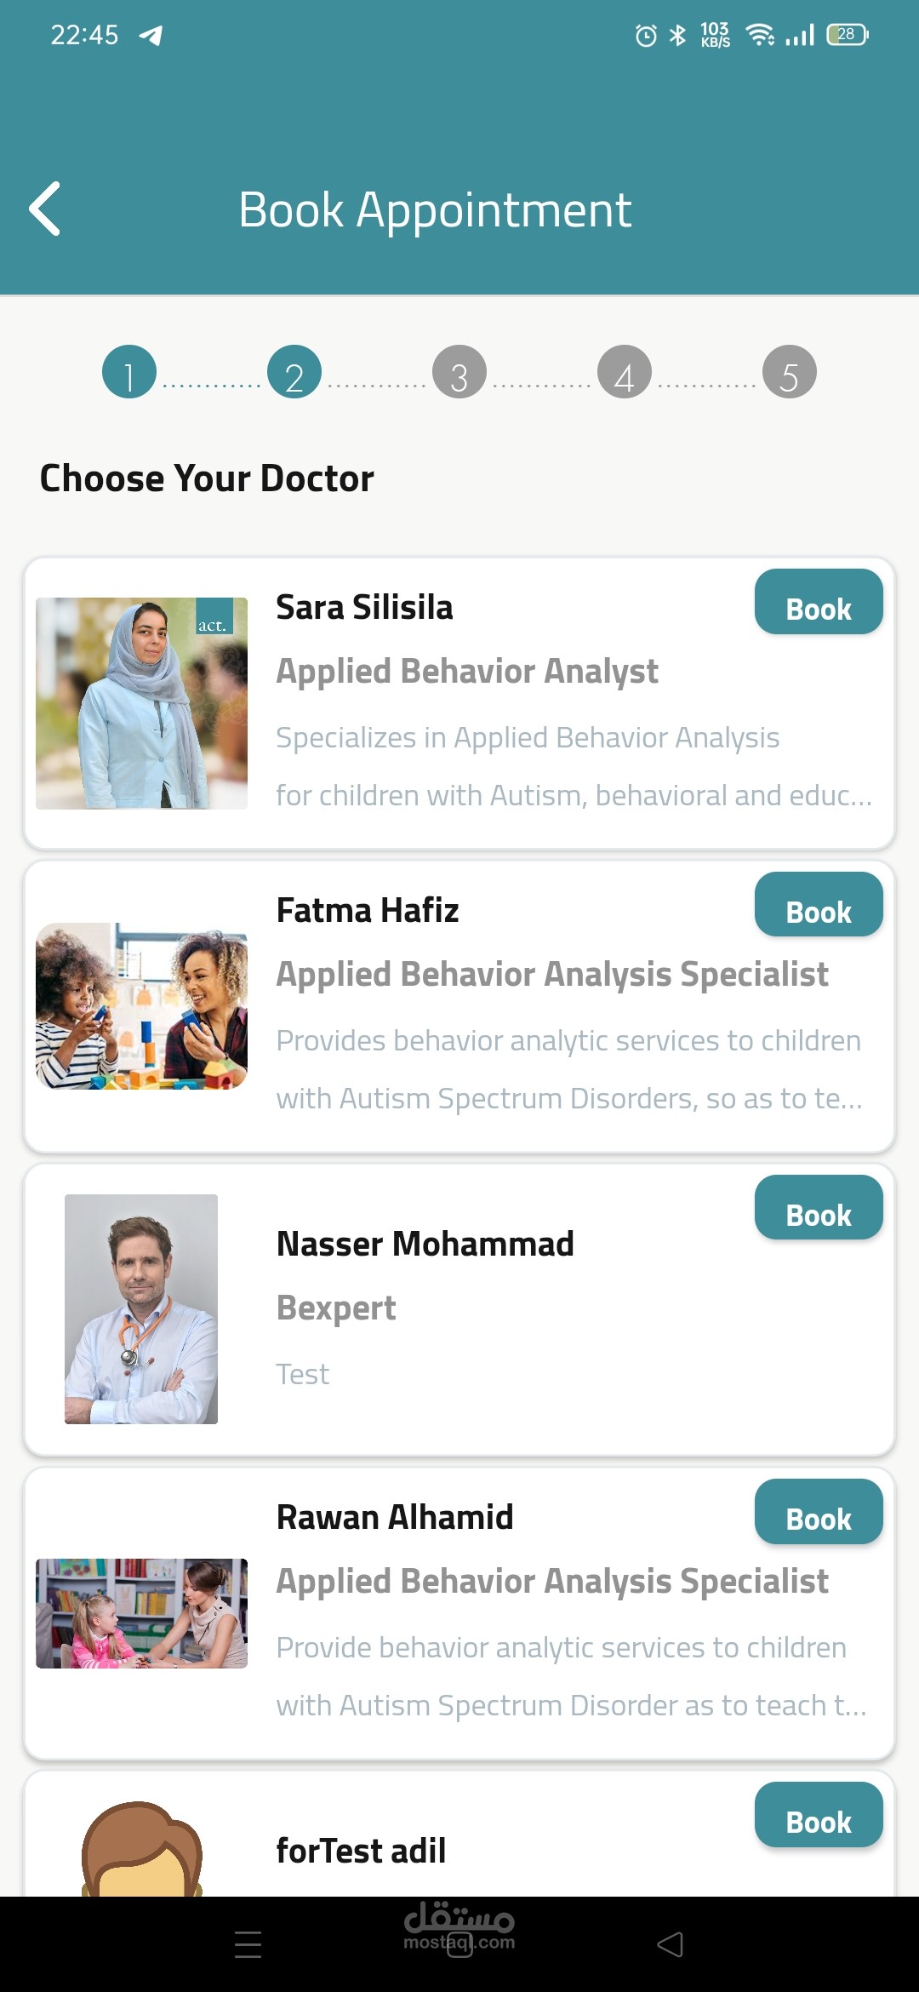Tap step 5 circle

coord(790,372)
